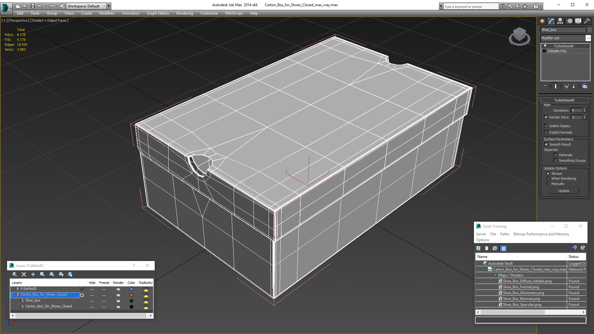
Task: Expand the Editable Poly stack entry
Action: pos(544,51)
